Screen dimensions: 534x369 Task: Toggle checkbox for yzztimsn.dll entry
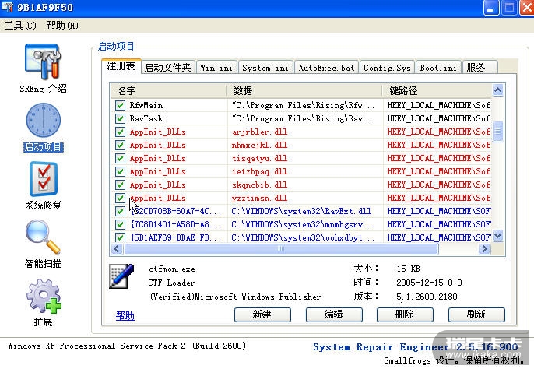(120, 198)
